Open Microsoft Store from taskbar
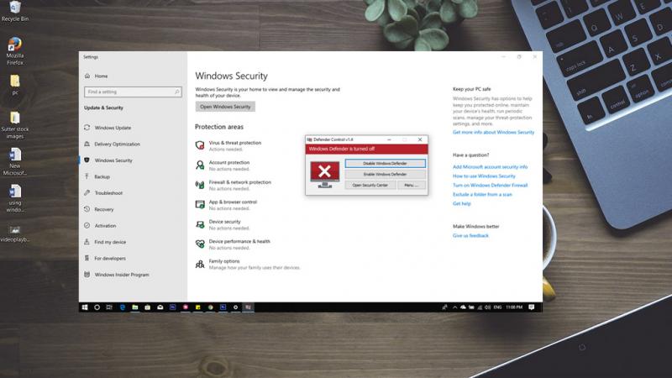672x378 pixels. tap(148, 307)
